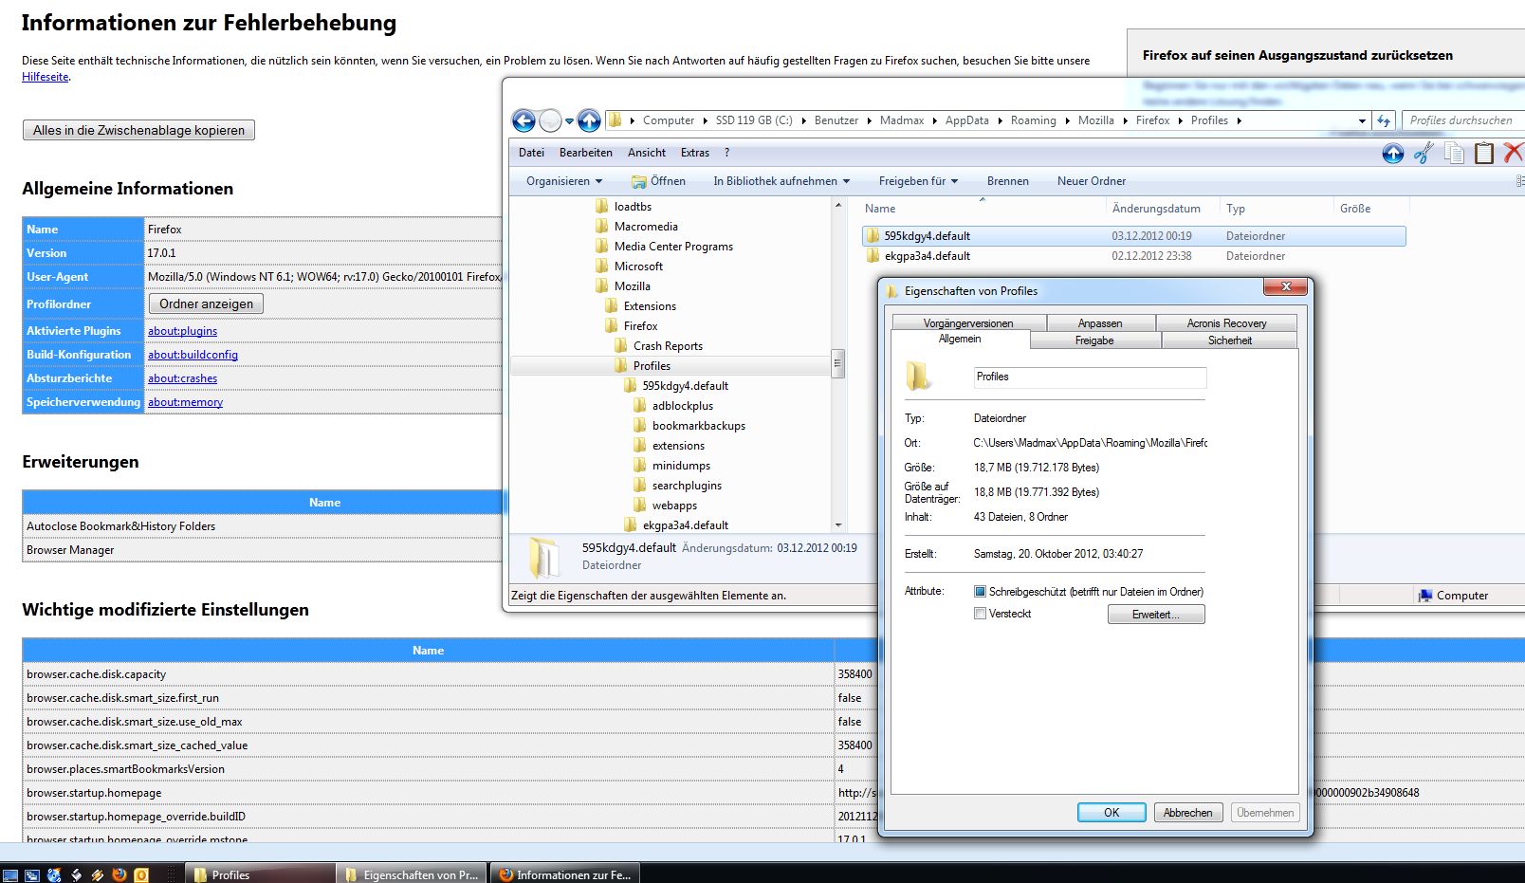The height and width of the screenshot is (883, 1525).
Task: Click the folder thumbnail in the details pane
Action: point(544,557)
